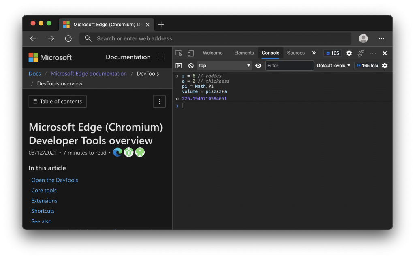This screenshot has height=259, width=415.
Task: Show the console sidebar
Action: [179, 66]
